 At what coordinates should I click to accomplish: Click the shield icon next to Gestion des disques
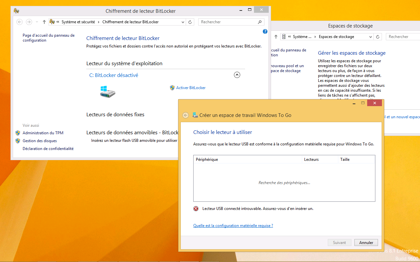point(18,141)
